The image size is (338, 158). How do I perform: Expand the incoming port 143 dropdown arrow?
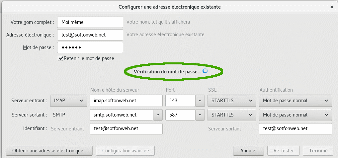[x=200, y=101]
